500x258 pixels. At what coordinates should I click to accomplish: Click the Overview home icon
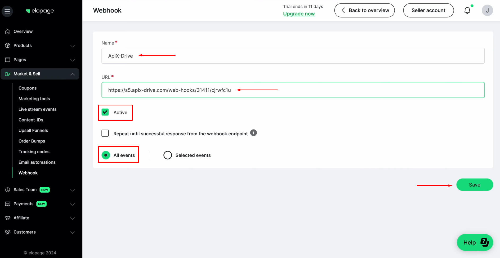(8, 32)
